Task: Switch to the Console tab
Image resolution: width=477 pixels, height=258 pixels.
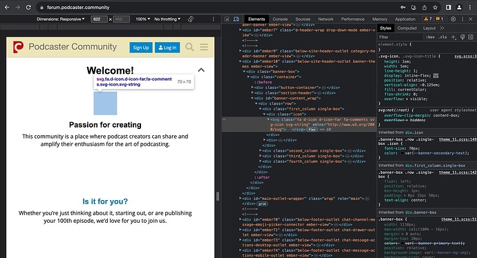Action: point(280,19)
